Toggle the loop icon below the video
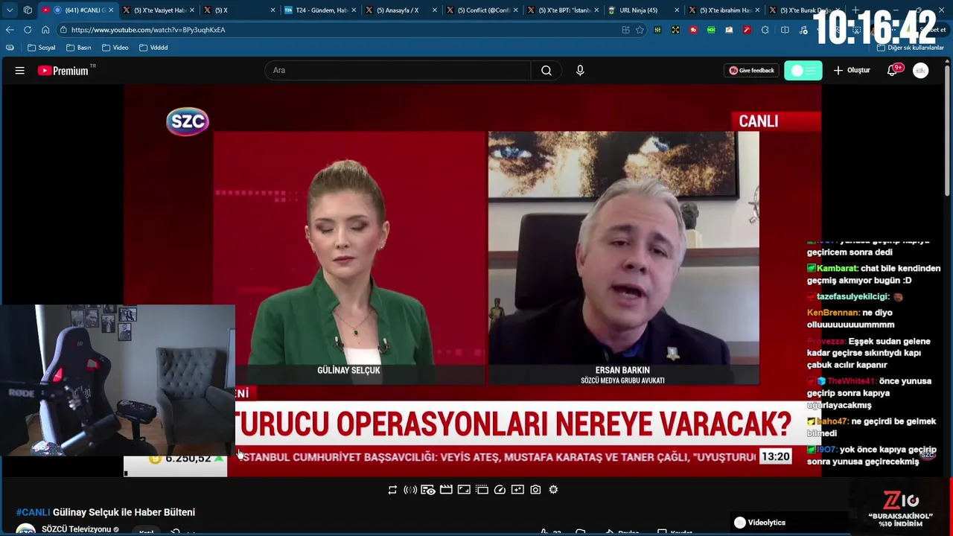Screen dimensions: 953x536 point(392,490)
